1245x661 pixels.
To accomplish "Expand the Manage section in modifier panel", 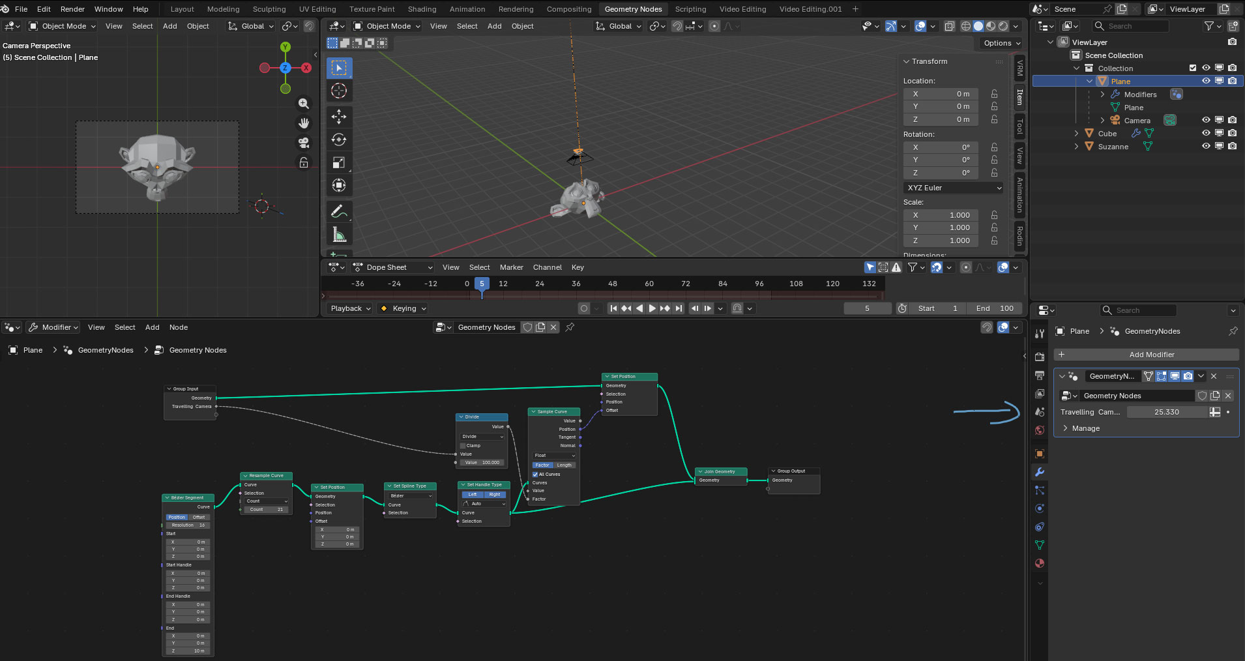I will tap(1066, 428).
